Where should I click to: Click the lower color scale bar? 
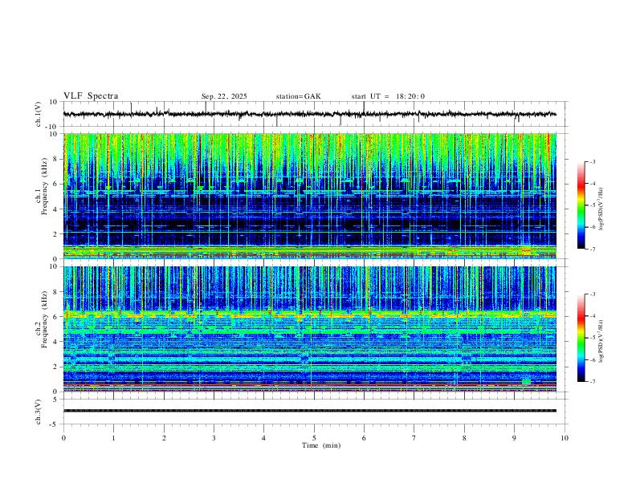click(581, 338)
